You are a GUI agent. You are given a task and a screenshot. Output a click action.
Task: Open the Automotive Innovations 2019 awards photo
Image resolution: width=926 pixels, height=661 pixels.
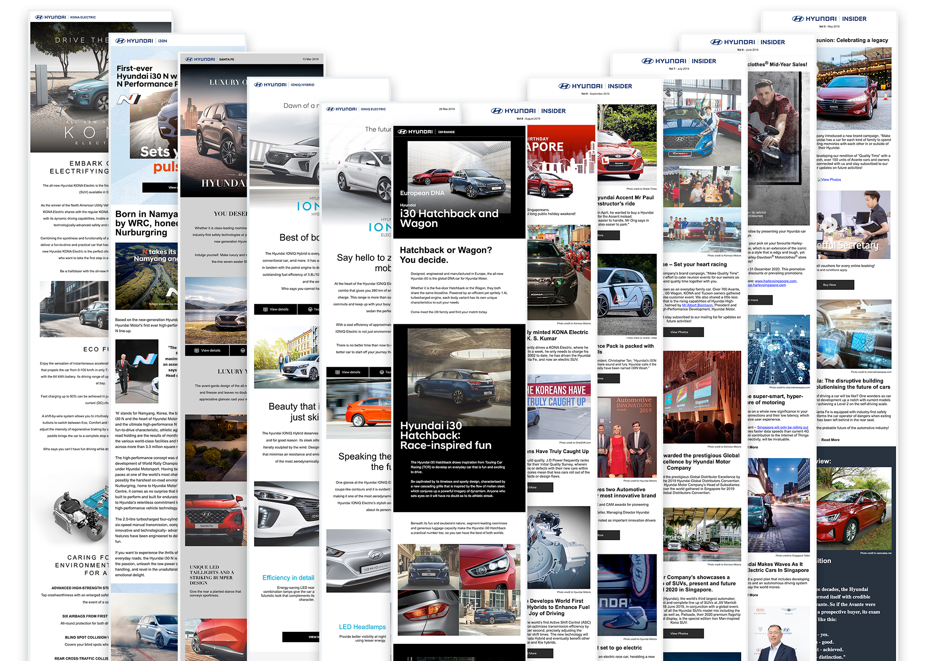pos(627,437)
